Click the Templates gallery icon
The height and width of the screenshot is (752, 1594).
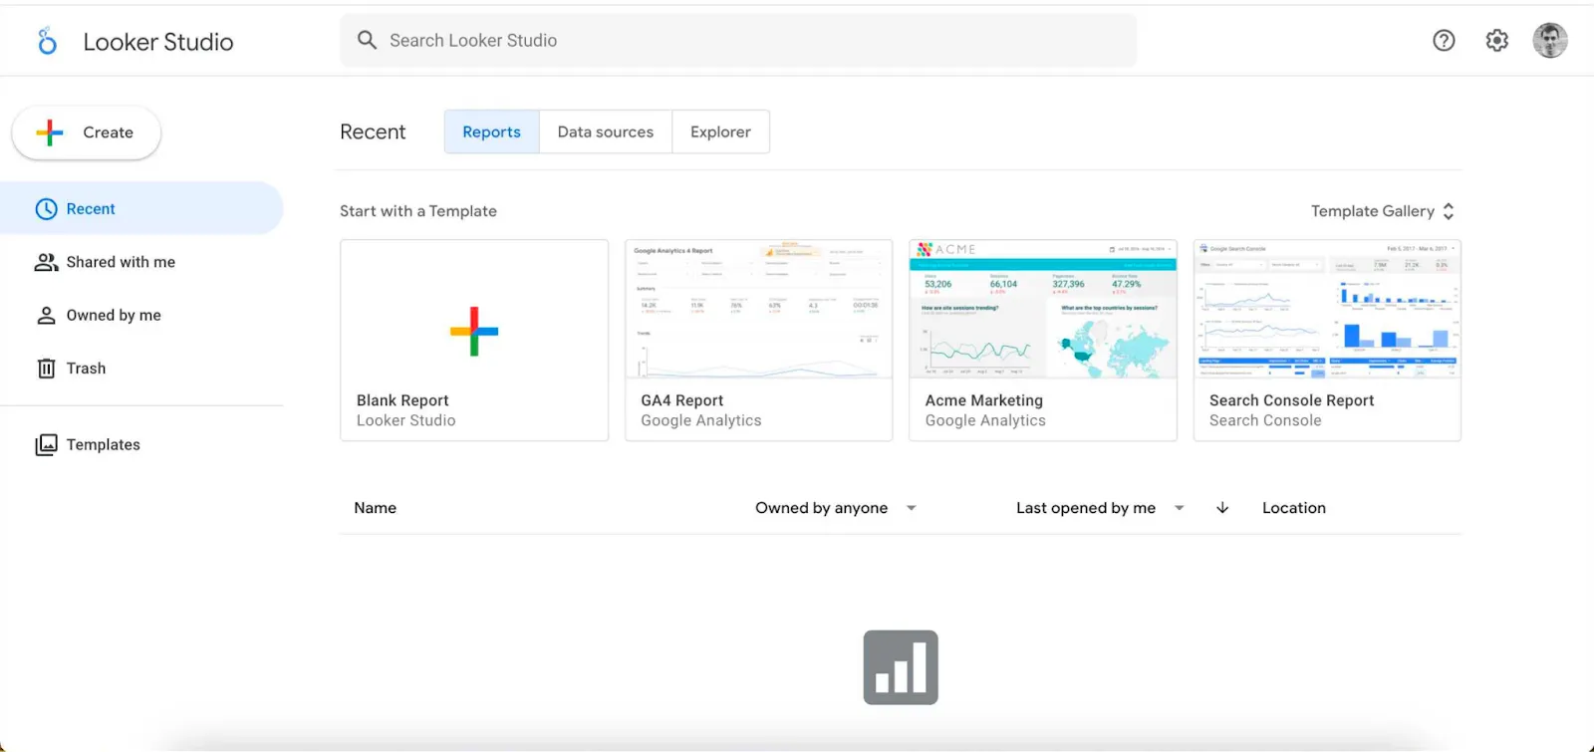click(46, 445)
